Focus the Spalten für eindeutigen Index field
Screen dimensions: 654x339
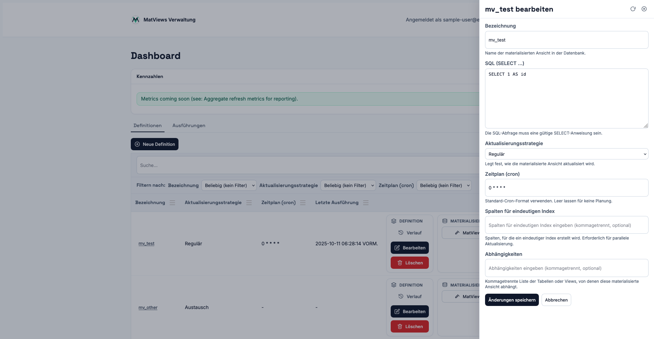click(x=566, y=225)
